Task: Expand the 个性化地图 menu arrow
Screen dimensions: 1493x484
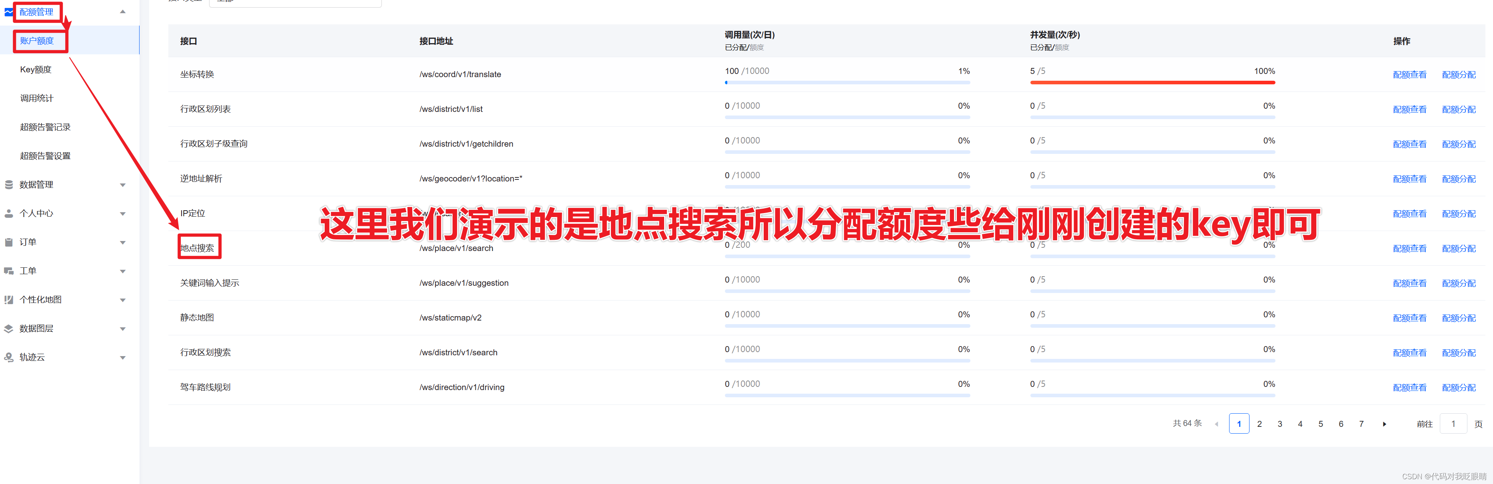Action: click(122, 300)
